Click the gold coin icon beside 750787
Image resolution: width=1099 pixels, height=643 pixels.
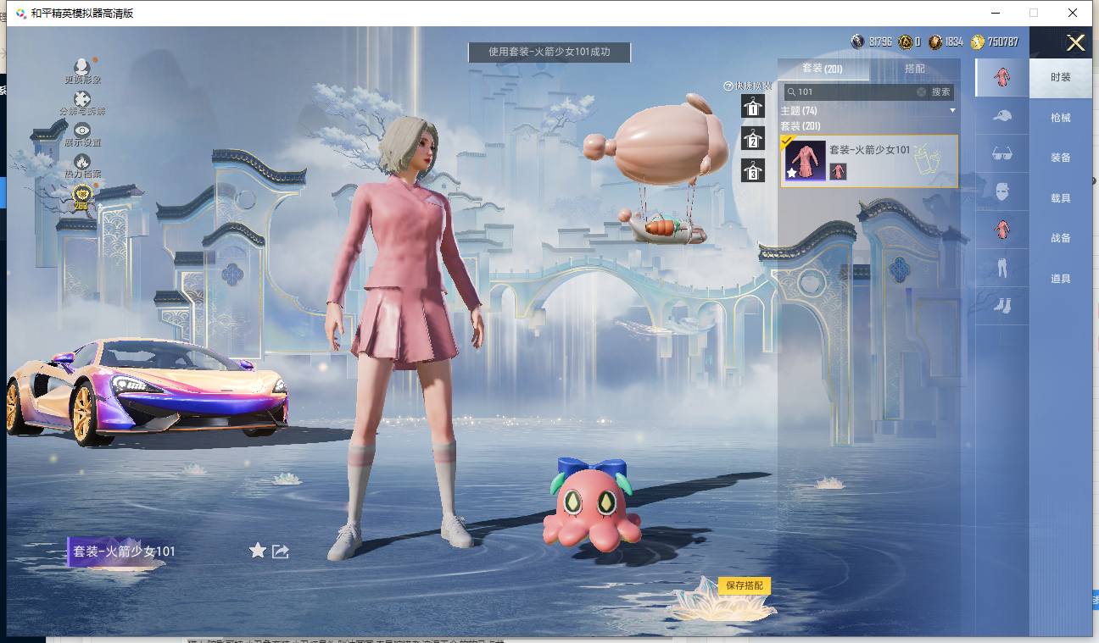point(978,42)
